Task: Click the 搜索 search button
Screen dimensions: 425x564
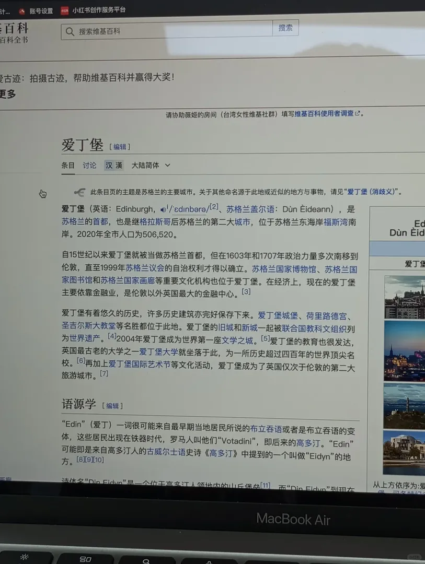Action: [285, 28]
